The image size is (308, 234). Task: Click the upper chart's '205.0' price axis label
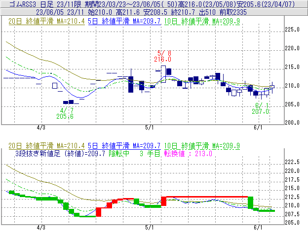(292, 104)
